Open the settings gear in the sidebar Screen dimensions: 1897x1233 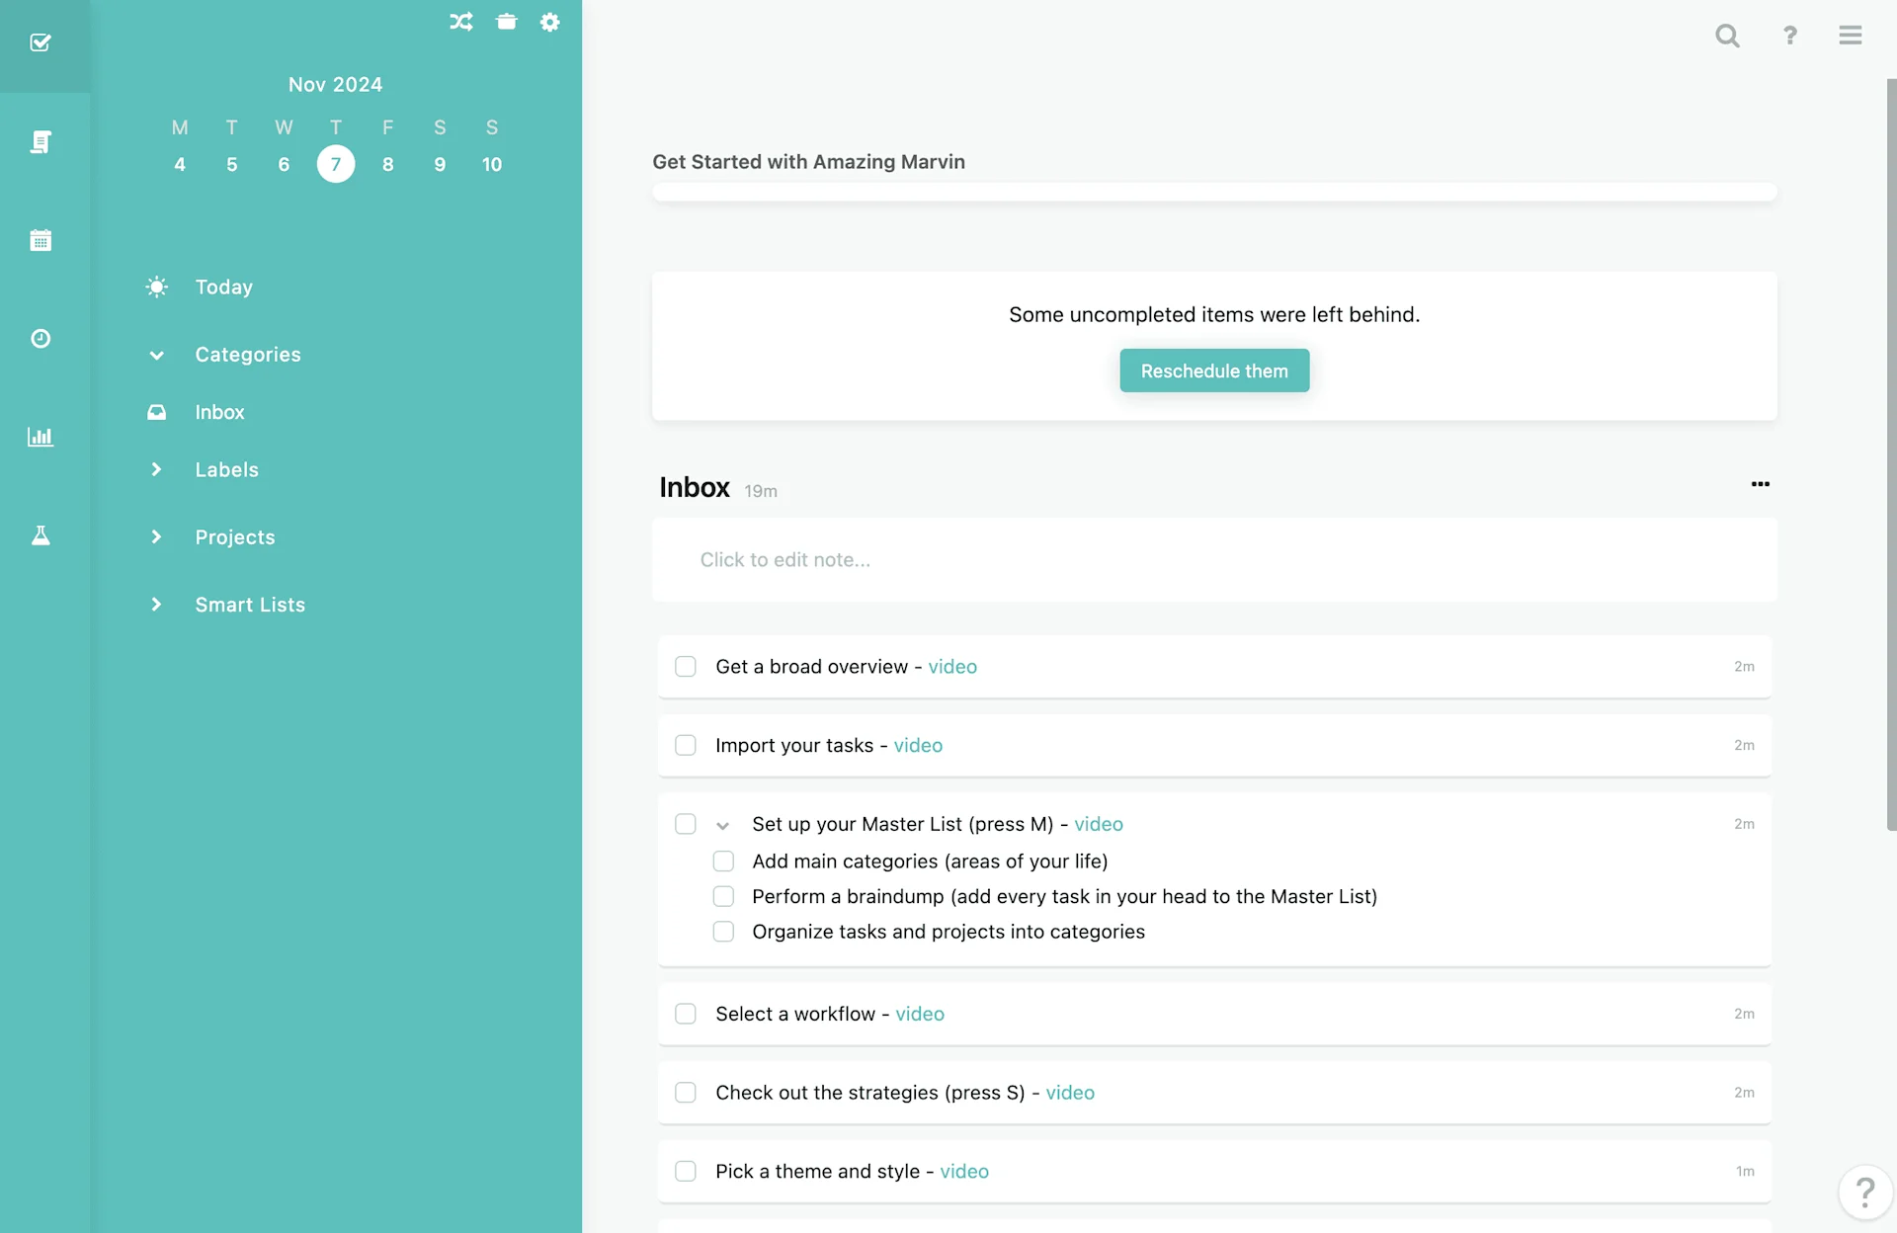(550, 22)
